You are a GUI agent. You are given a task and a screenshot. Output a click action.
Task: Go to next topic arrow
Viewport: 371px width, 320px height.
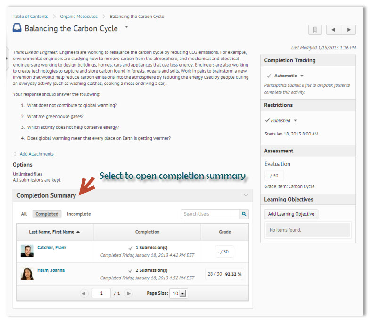(x=348, y=30)
